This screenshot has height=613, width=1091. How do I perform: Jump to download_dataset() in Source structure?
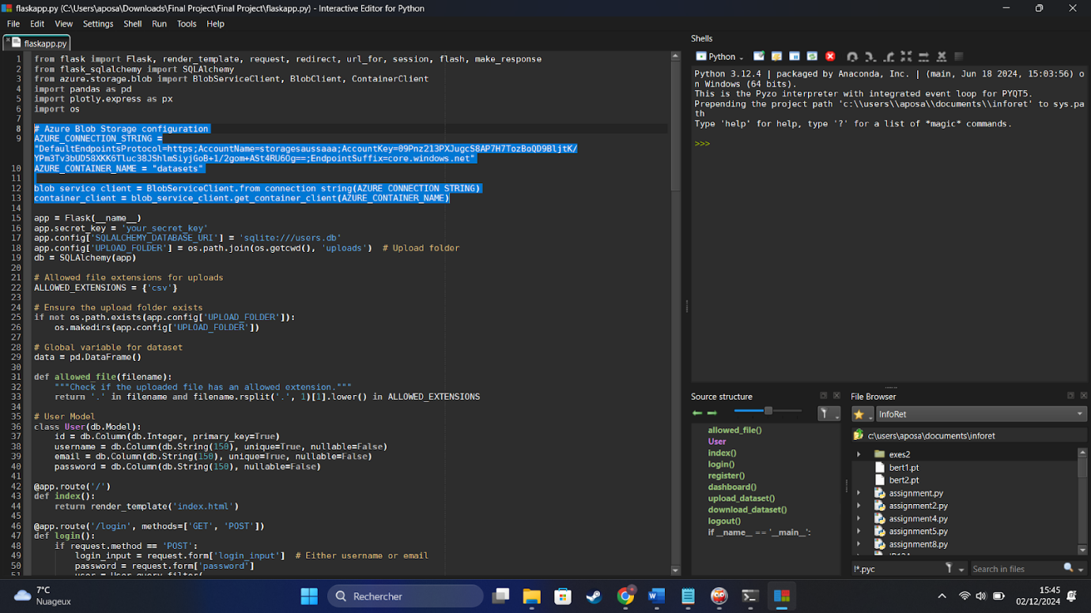(747, 510)
